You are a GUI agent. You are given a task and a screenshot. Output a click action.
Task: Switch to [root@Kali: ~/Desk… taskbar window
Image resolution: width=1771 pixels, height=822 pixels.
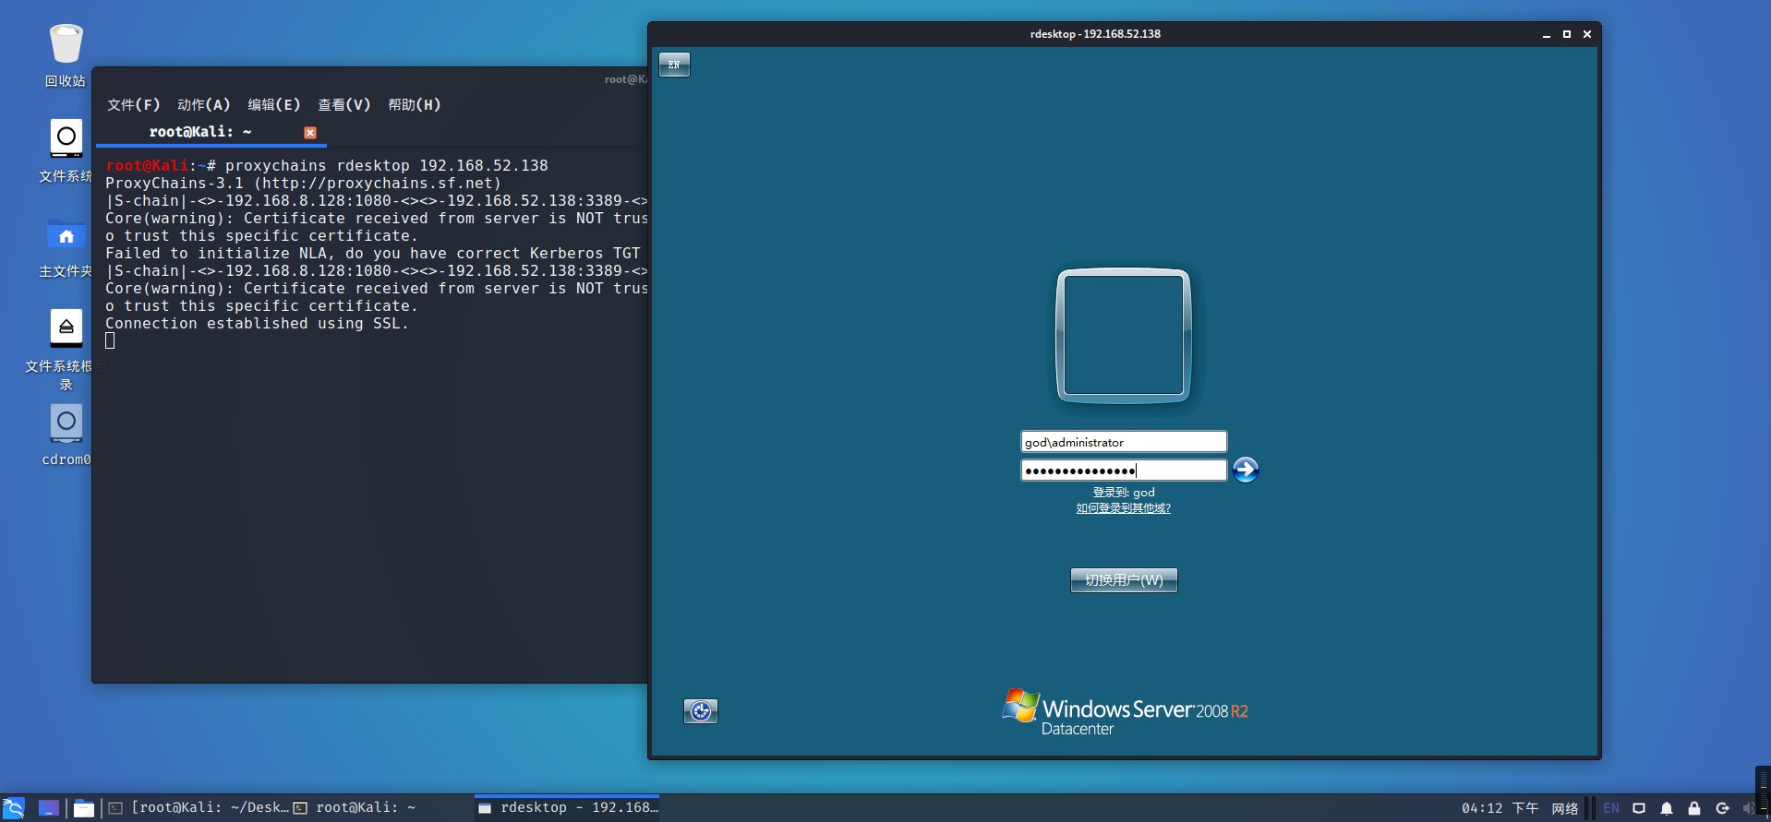(x=199, y=808)
